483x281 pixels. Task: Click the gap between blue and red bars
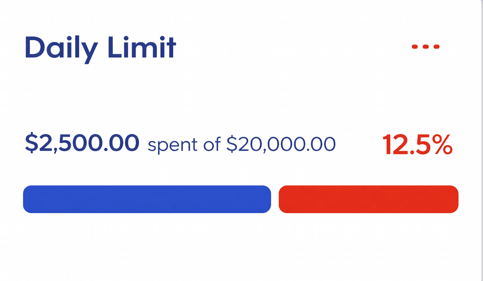[275, 199]
